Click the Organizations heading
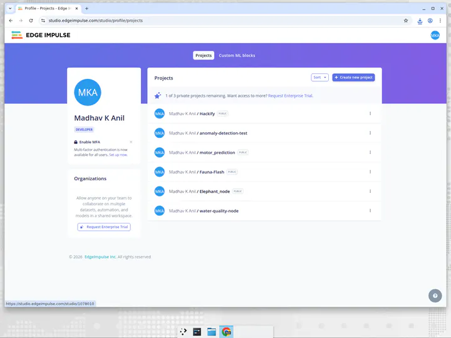 point(90,178)
